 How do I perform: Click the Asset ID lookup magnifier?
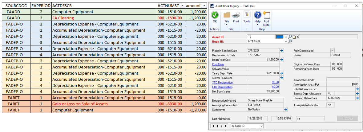click(x=290, y=37)
